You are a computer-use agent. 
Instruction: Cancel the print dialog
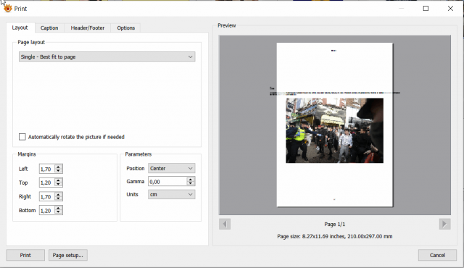(x=437, y=255)
